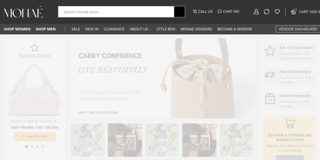Click the bucket bag hero image
This screenshot has height=160, width=320.
[197, 78]
